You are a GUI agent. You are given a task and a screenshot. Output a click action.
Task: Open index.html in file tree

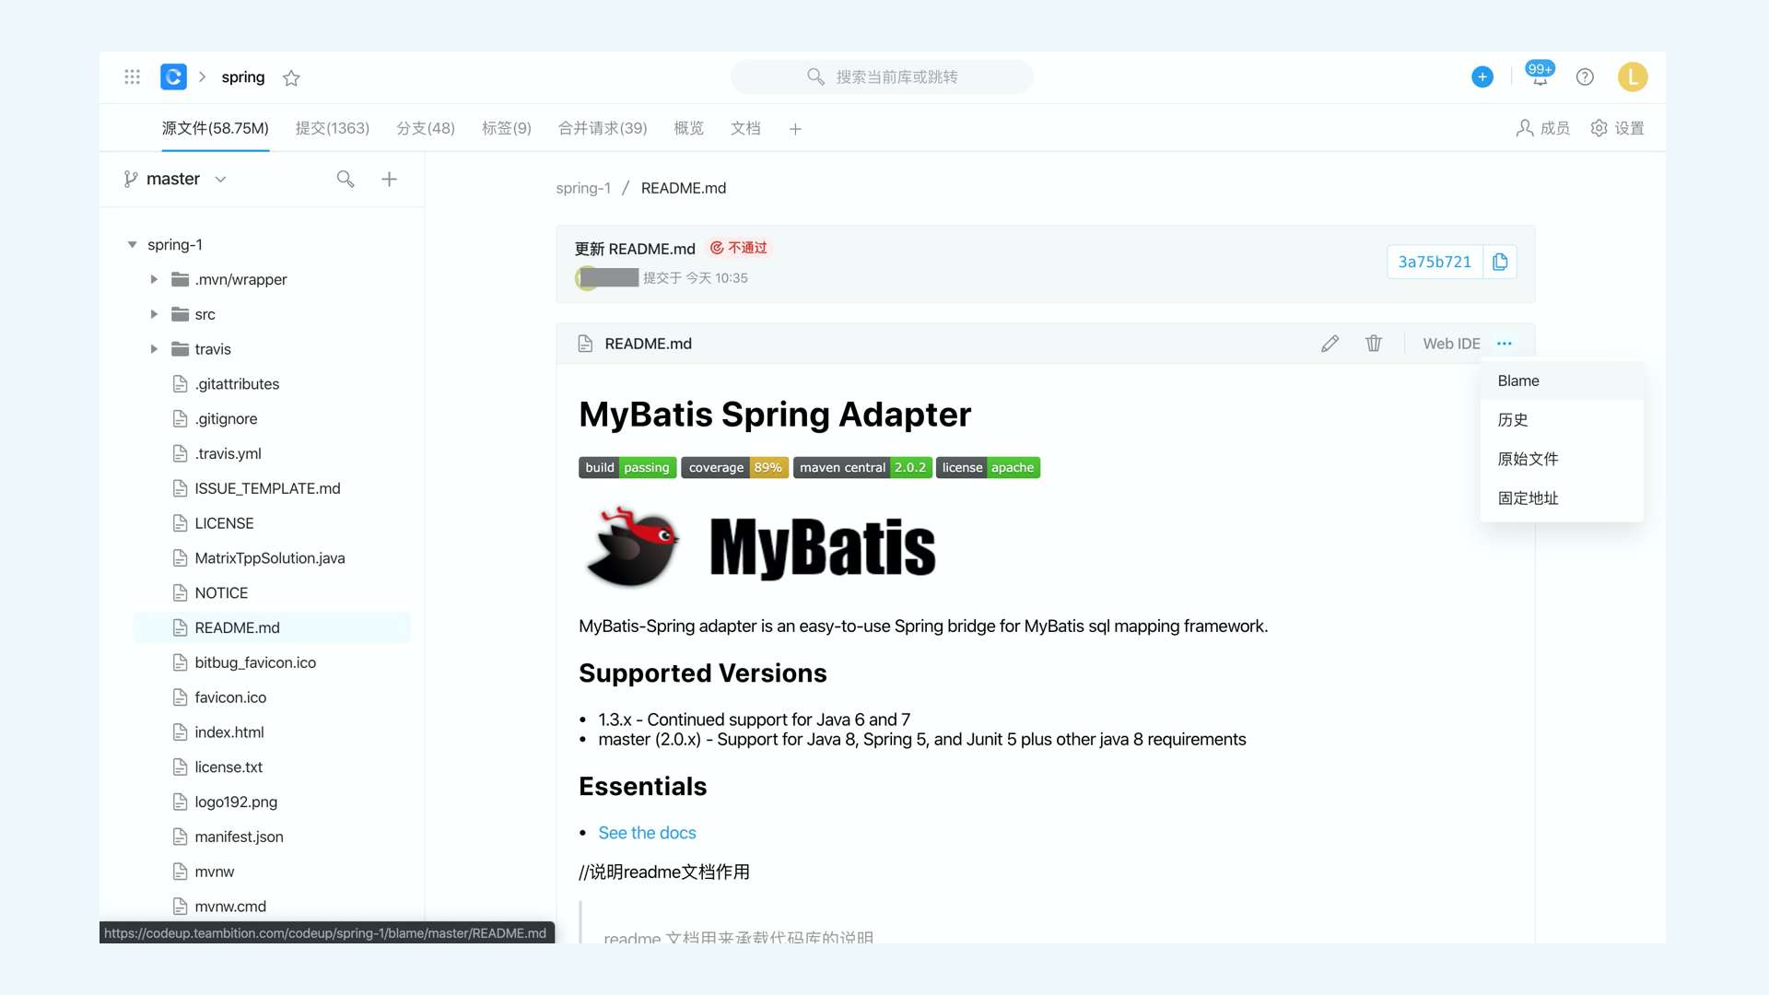[229, 732]
